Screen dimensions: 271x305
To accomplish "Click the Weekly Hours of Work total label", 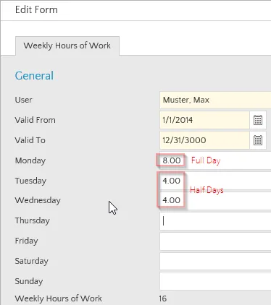I will tap(59, 298).
